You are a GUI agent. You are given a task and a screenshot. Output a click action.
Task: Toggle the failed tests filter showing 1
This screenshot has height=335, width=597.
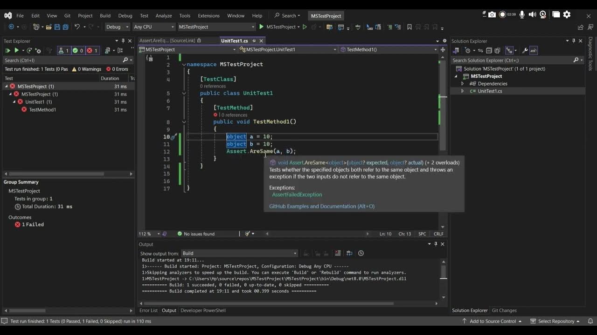(x=92, y=50)
